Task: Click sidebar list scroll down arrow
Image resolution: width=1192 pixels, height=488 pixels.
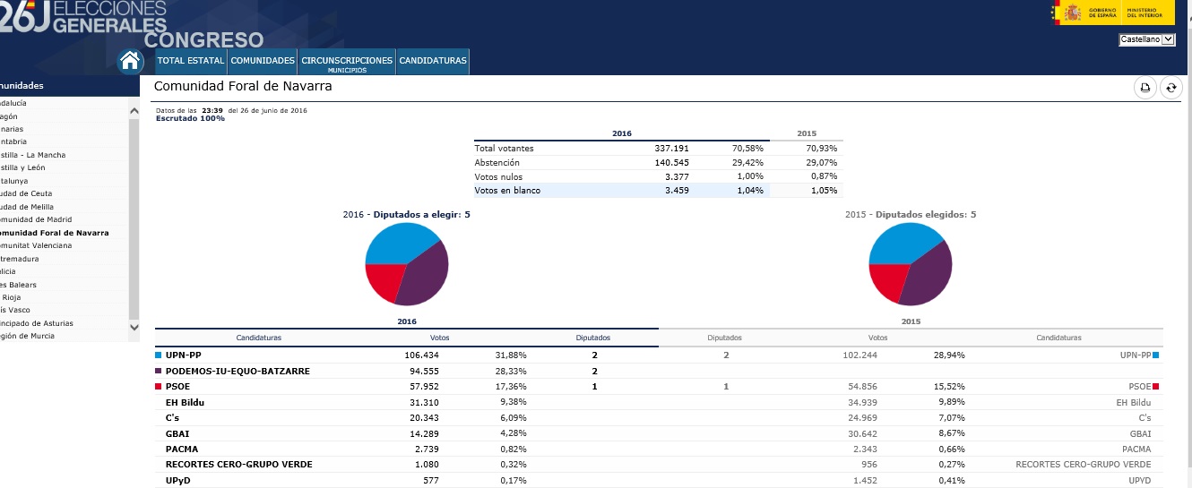Action: [x=134, y=328]
